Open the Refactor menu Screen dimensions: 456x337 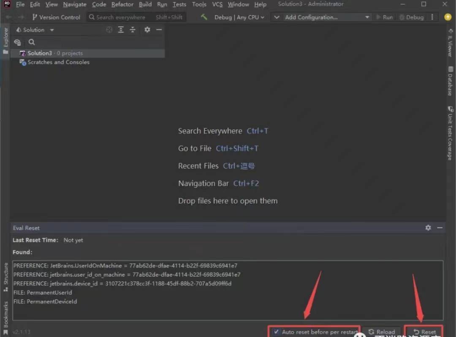[x=122, y=4]
